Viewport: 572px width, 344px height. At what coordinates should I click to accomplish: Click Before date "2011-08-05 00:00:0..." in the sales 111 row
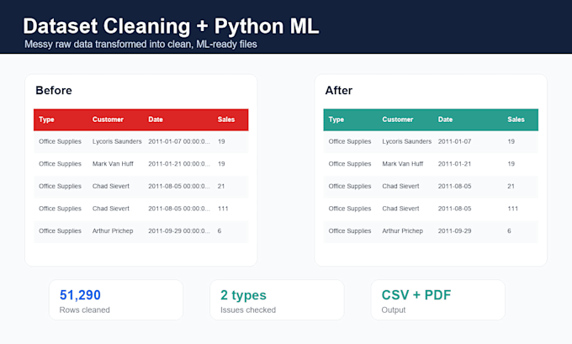click(179, 209)
